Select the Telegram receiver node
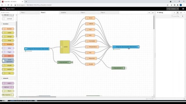Viewport: 186px width, 104px height. [x=37, y=49]
